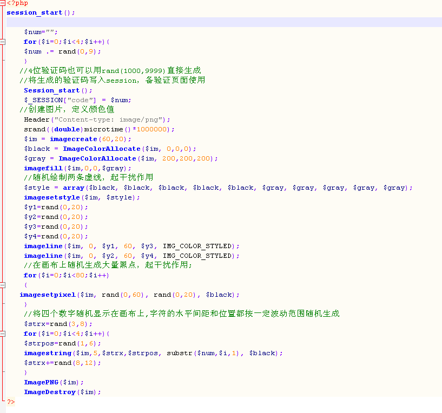
Task: Collapse the fold marker beside the $num .= rand loop
Action: point(3,42)
